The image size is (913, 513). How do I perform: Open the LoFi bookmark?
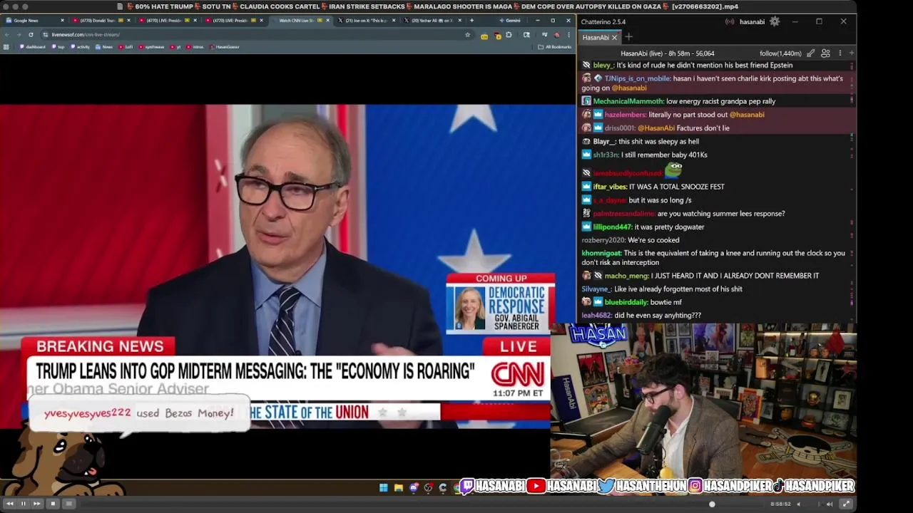click(x=126, y=47)
